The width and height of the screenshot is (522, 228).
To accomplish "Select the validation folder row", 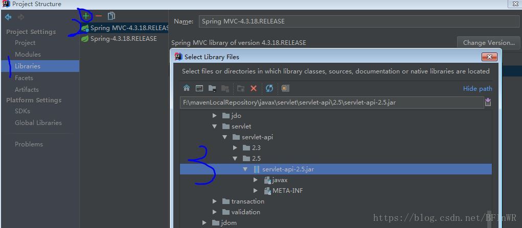I will pos(336,212).
